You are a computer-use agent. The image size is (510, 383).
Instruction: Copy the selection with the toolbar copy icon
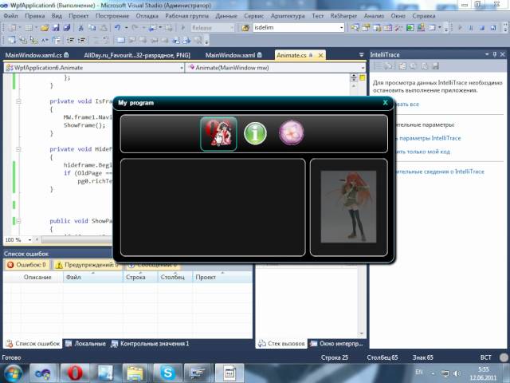pos(92,28)
